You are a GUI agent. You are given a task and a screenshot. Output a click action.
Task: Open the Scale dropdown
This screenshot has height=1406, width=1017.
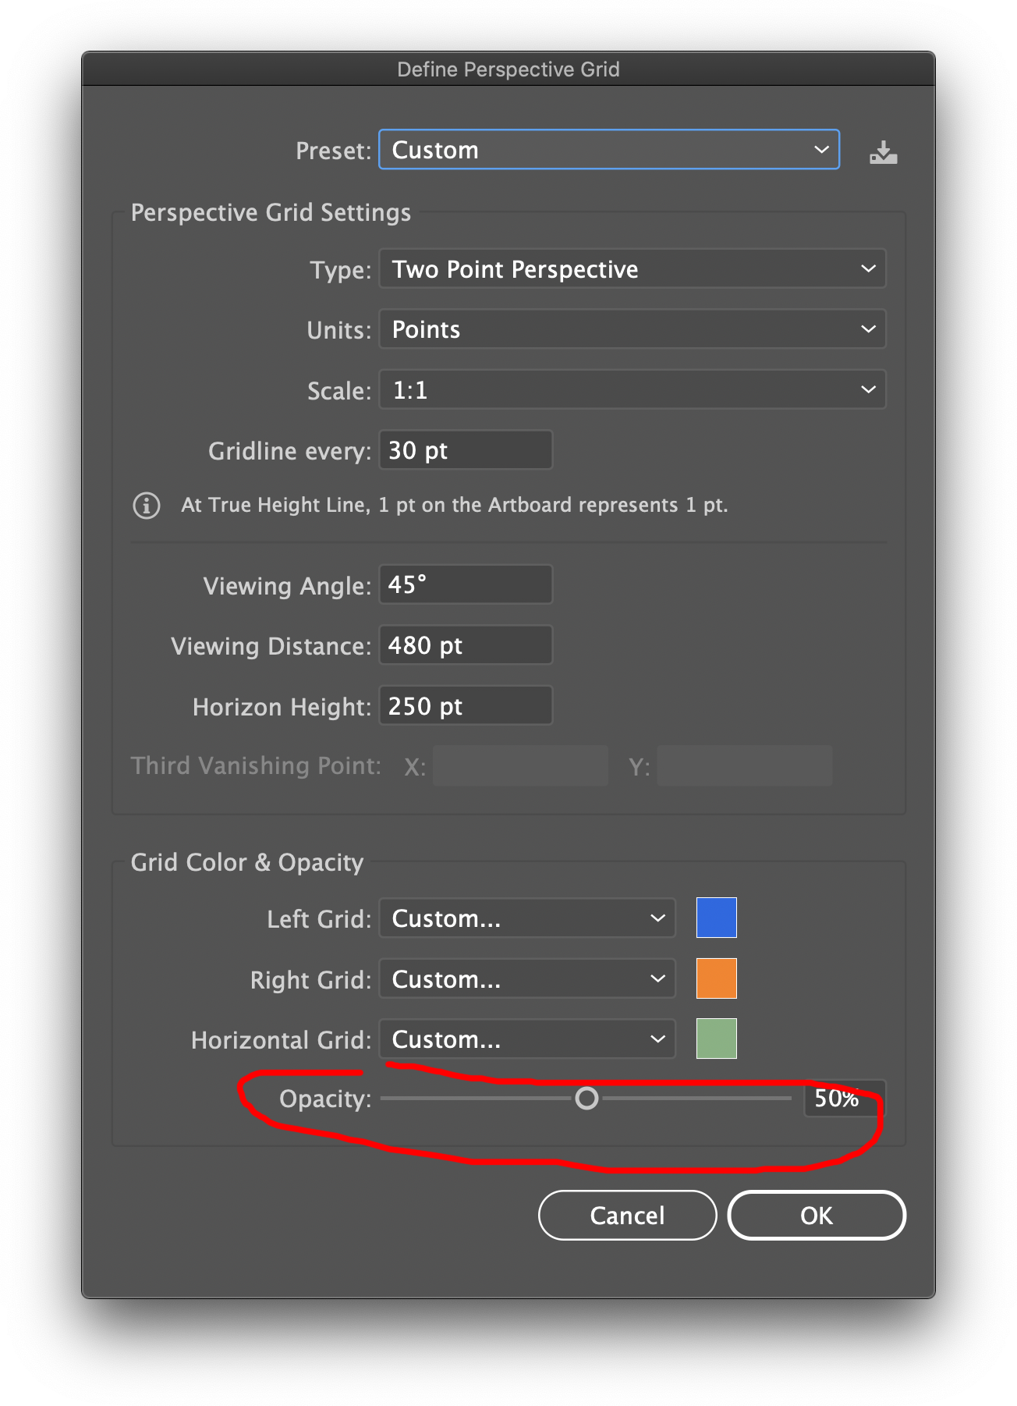click(633, 389)
